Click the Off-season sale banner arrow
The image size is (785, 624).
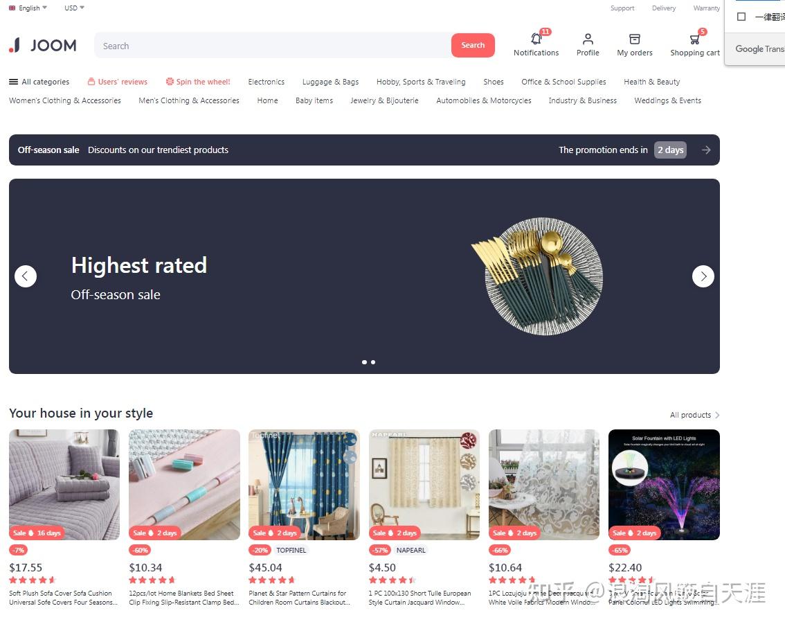point(706,150)
